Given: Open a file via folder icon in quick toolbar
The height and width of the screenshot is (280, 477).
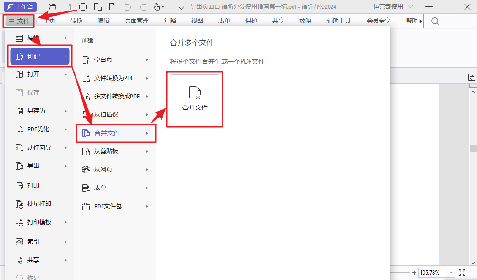Looking at the screenshot, I should (53, 7).
